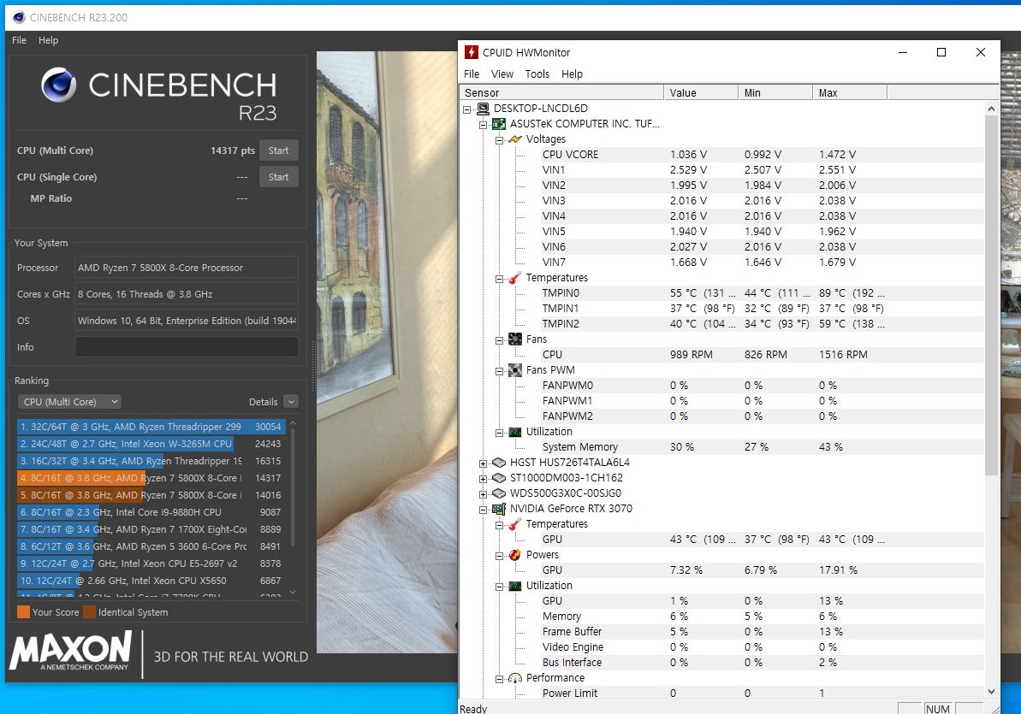Expand the HGST HUS726T4TALA6L4 drive node
The width and height of the screenshot is (1021, 714).
(484, 464)
